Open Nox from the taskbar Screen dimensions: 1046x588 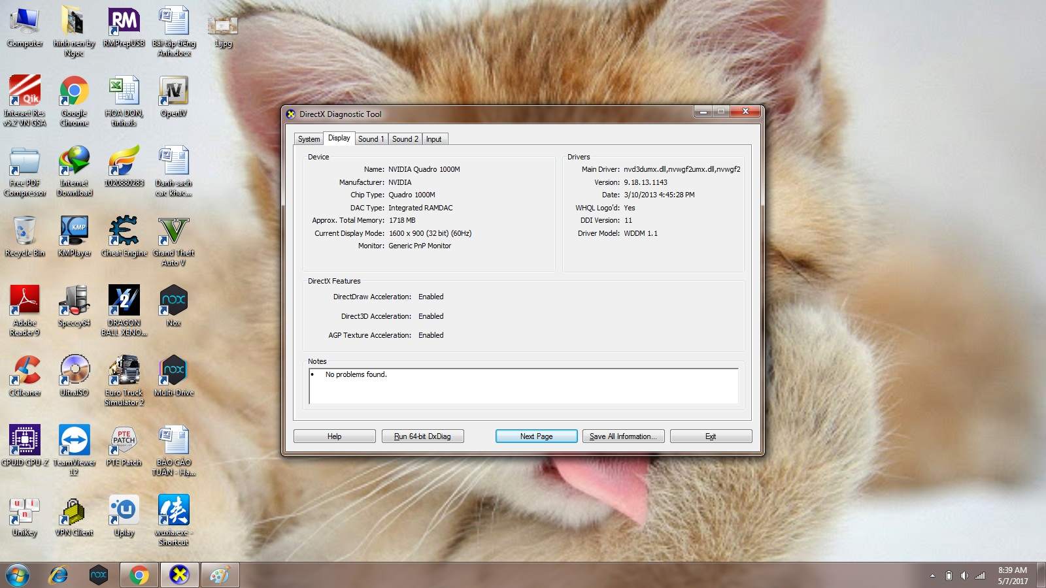point(99,576)
